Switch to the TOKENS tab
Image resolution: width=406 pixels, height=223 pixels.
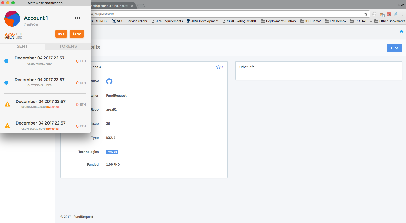pos(68,46)
